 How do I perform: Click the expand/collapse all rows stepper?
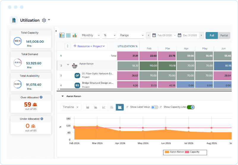(68, 46)
